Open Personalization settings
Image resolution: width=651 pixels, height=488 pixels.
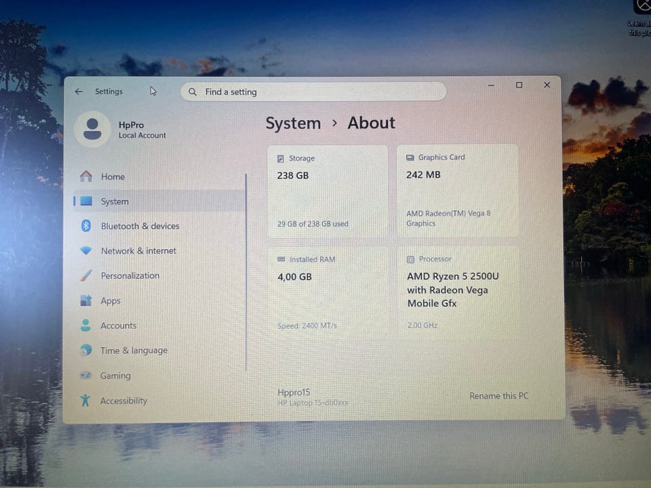coord(159,276)
